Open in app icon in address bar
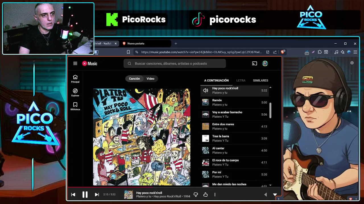 tap(268, 52)
